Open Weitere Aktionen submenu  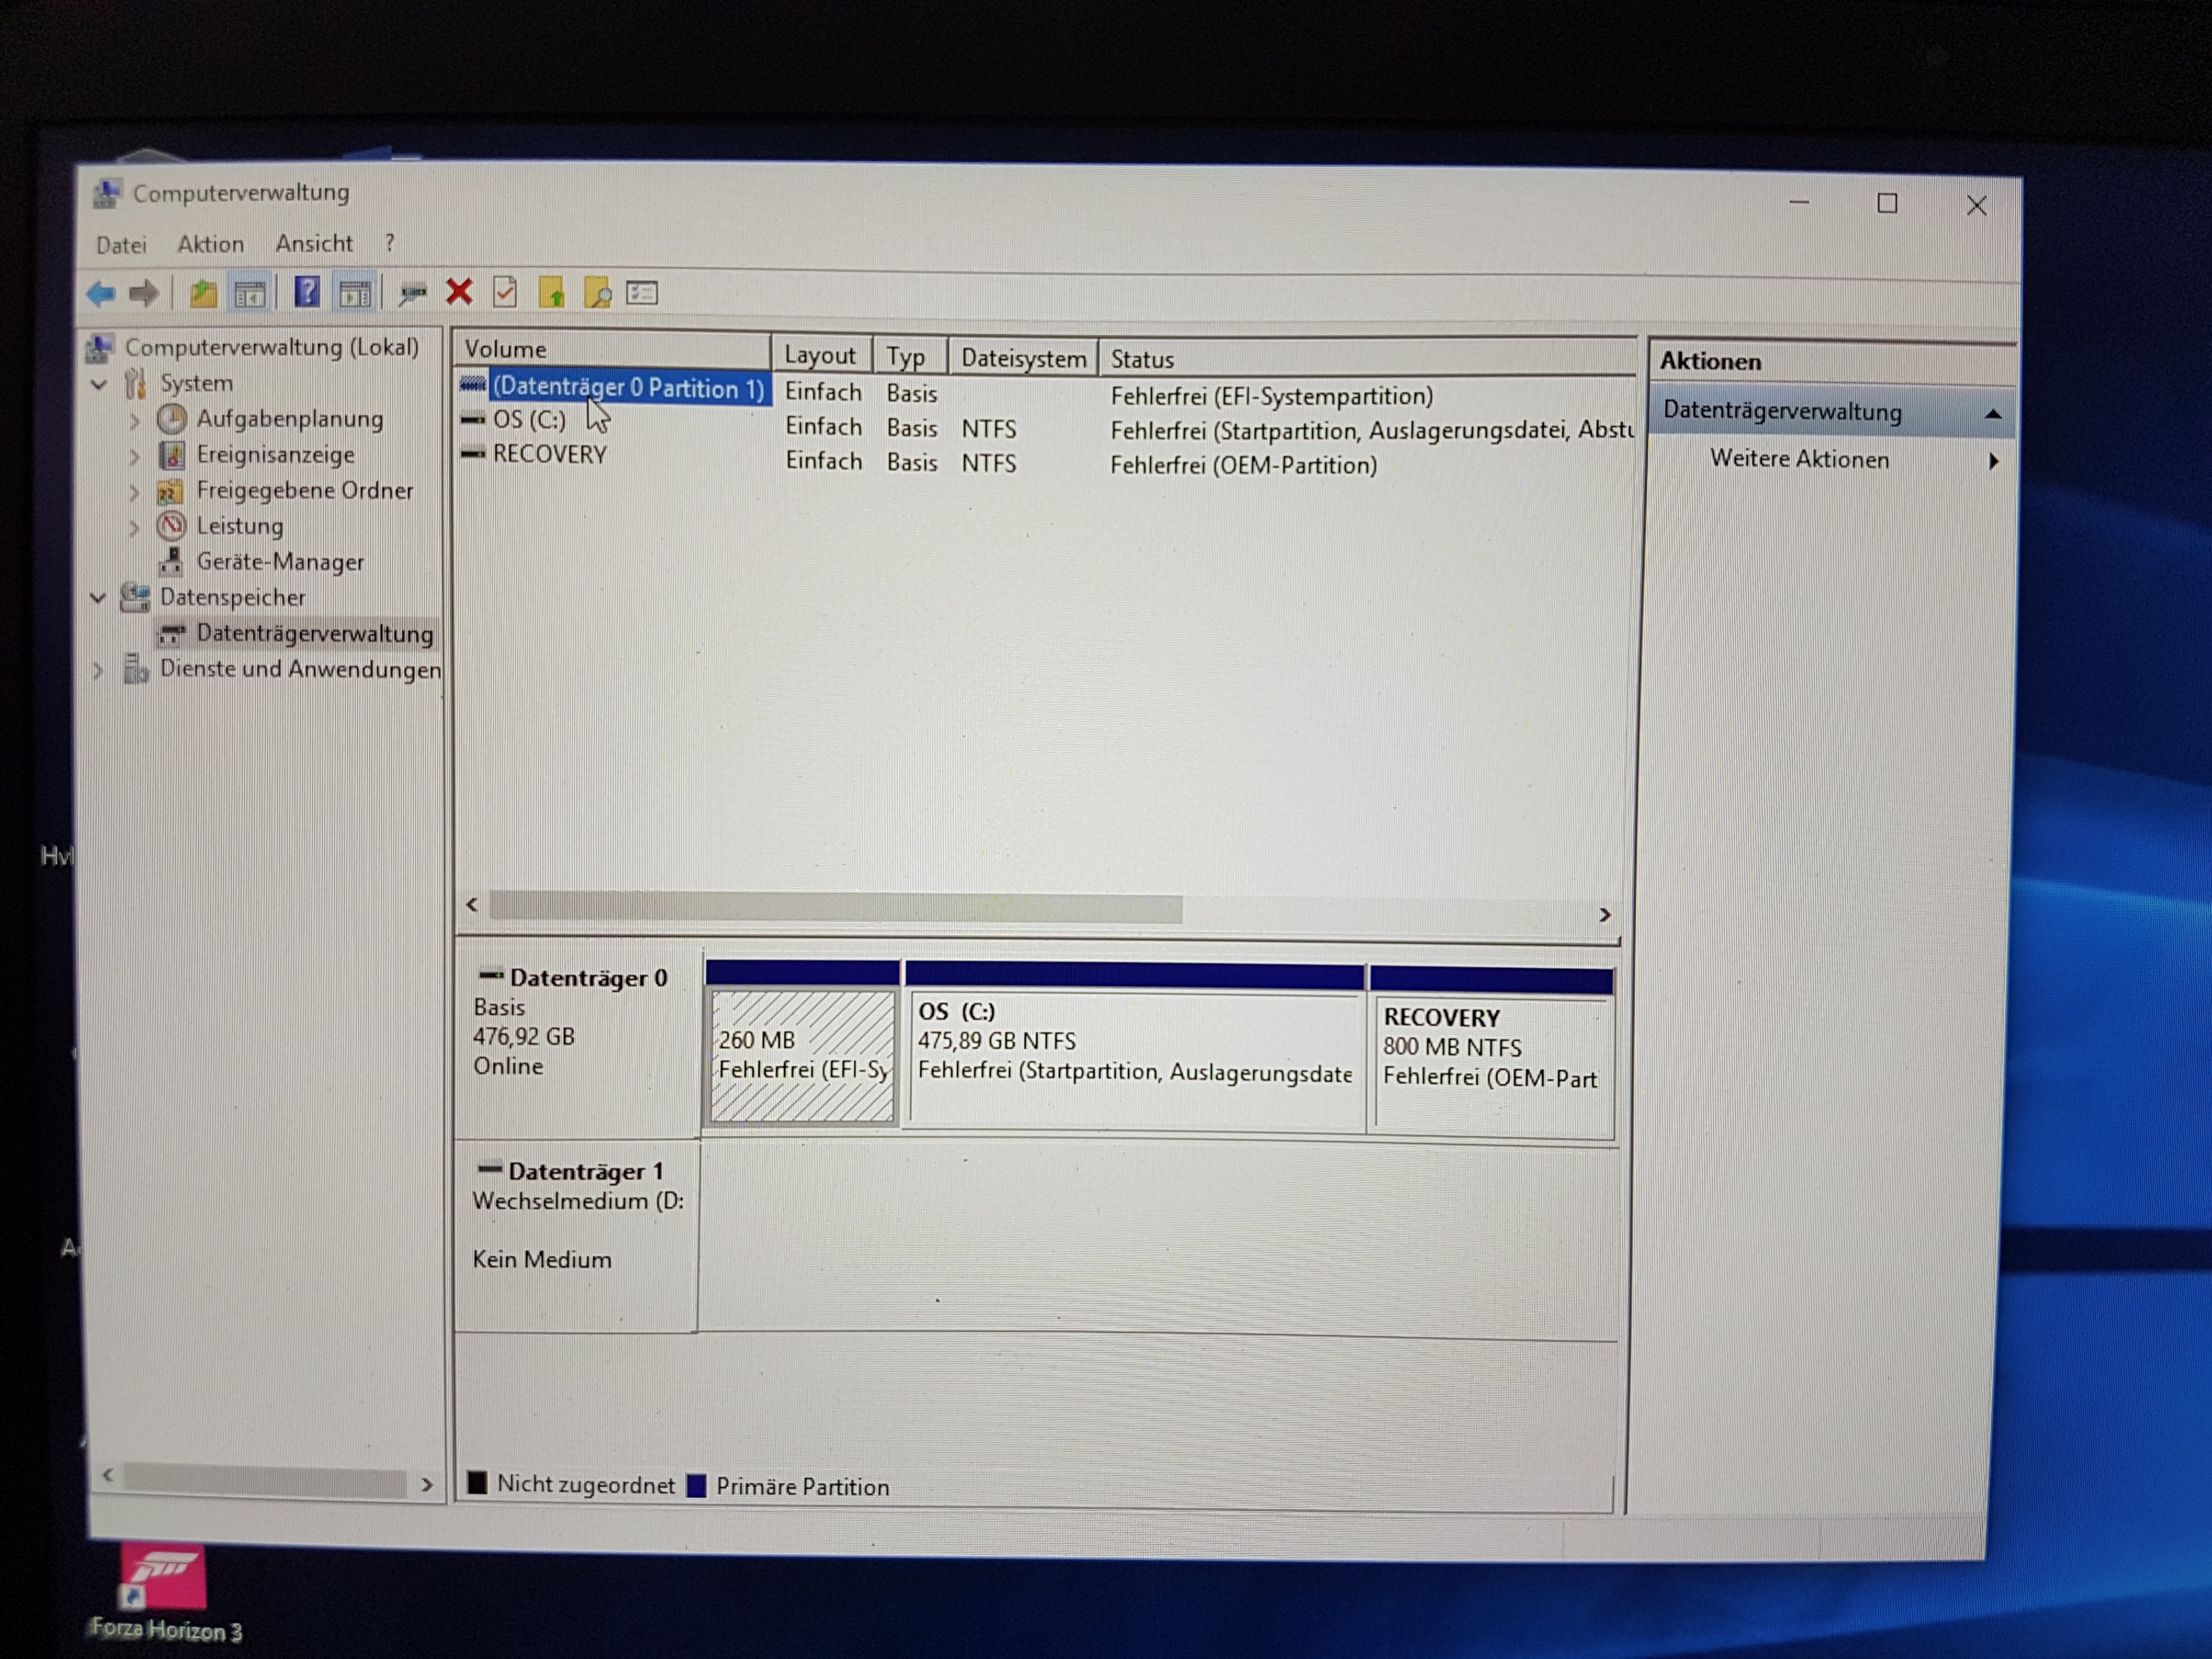point(1800,460)
